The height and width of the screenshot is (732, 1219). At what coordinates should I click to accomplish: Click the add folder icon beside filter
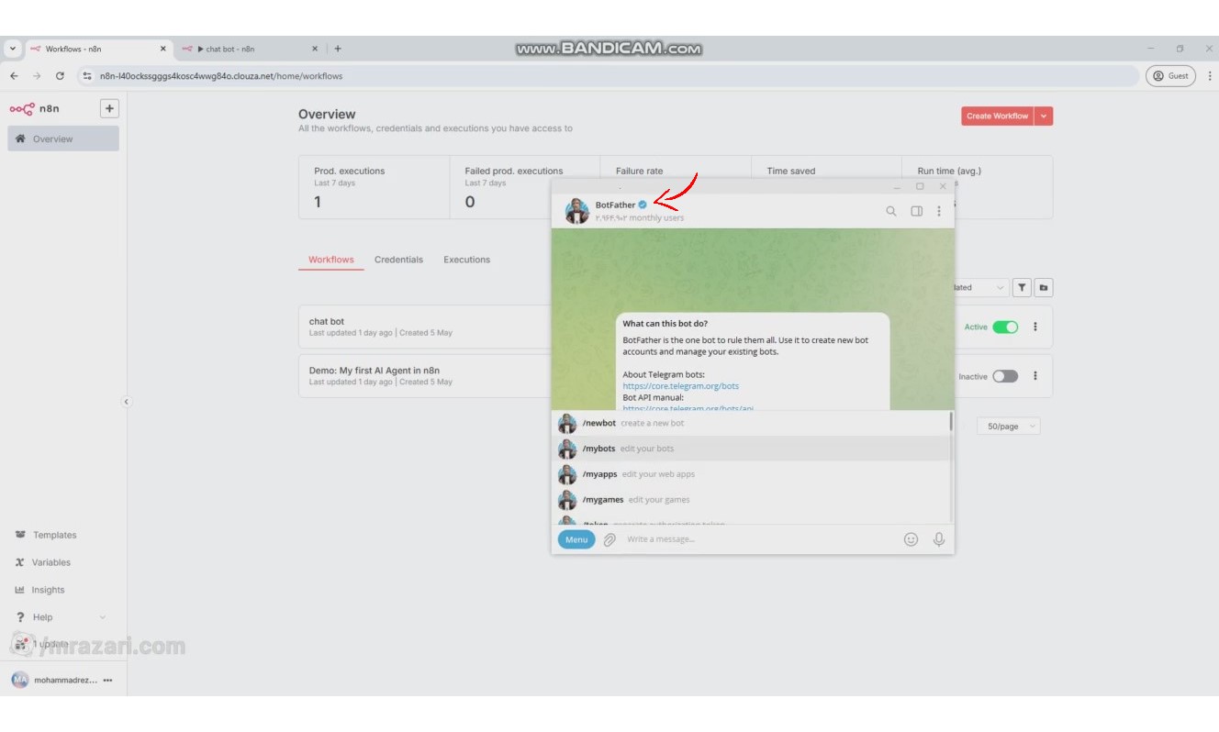point(1044,288)
